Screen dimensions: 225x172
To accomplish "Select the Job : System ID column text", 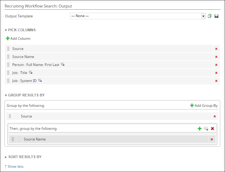I will (24, 81).
